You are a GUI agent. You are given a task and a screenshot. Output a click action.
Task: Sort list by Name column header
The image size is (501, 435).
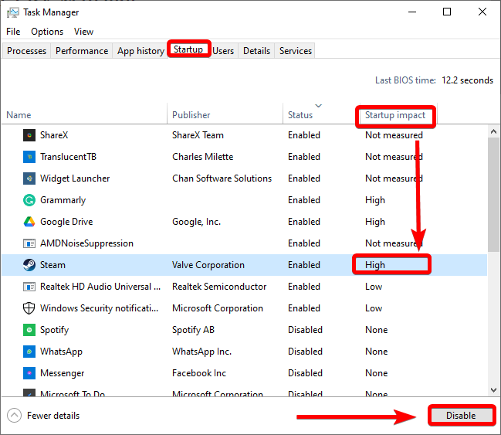[x=19, y=115]
